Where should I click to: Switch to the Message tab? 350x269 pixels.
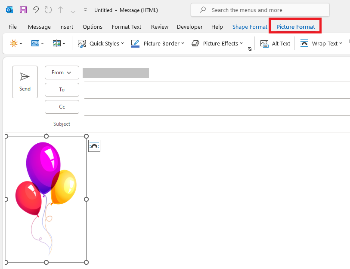[x=39, y=27]
